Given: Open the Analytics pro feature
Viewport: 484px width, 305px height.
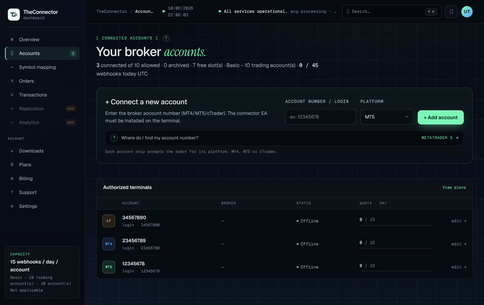Looking at the screenshot, I should (42, 122).
